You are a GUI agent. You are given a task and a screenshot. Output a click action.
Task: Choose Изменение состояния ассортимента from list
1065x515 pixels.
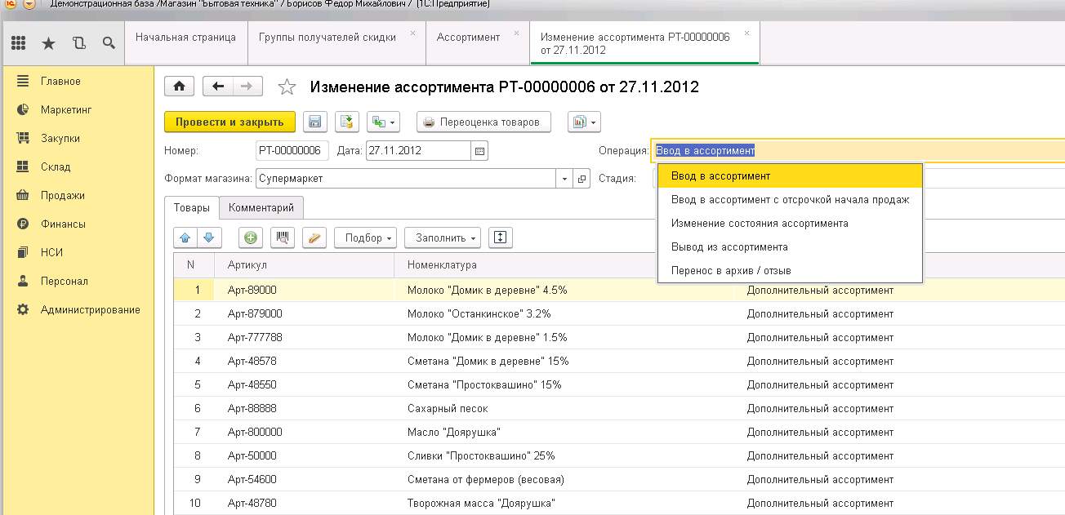pos(759,223)
